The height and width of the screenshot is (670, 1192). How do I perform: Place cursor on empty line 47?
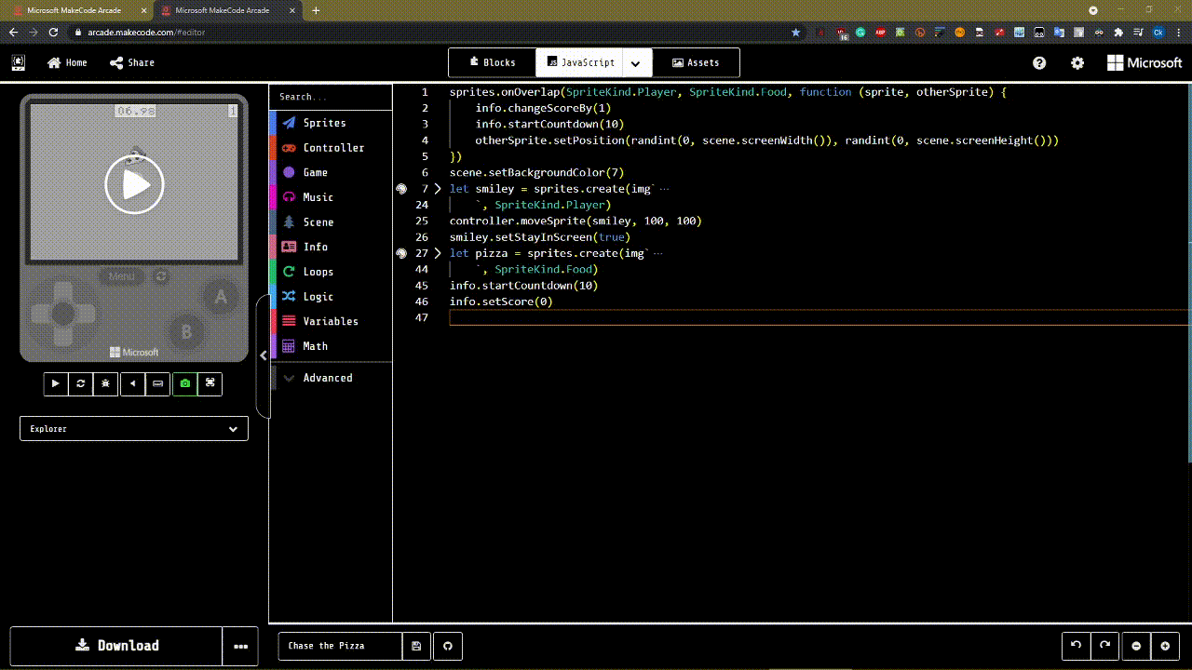[x=819, y=317]
